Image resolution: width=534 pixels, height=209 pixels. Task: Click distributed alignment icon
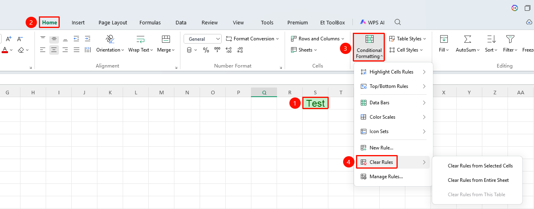pos(87,50)
